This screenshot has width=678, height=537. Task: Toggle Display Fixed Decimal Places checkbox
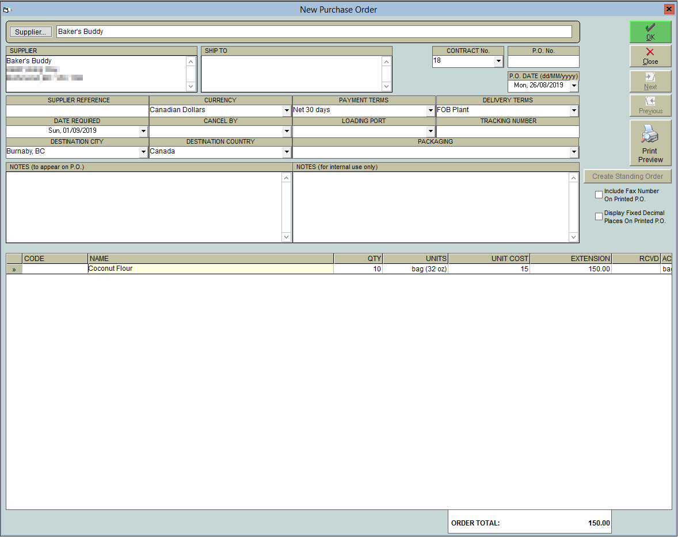(599, 216)
